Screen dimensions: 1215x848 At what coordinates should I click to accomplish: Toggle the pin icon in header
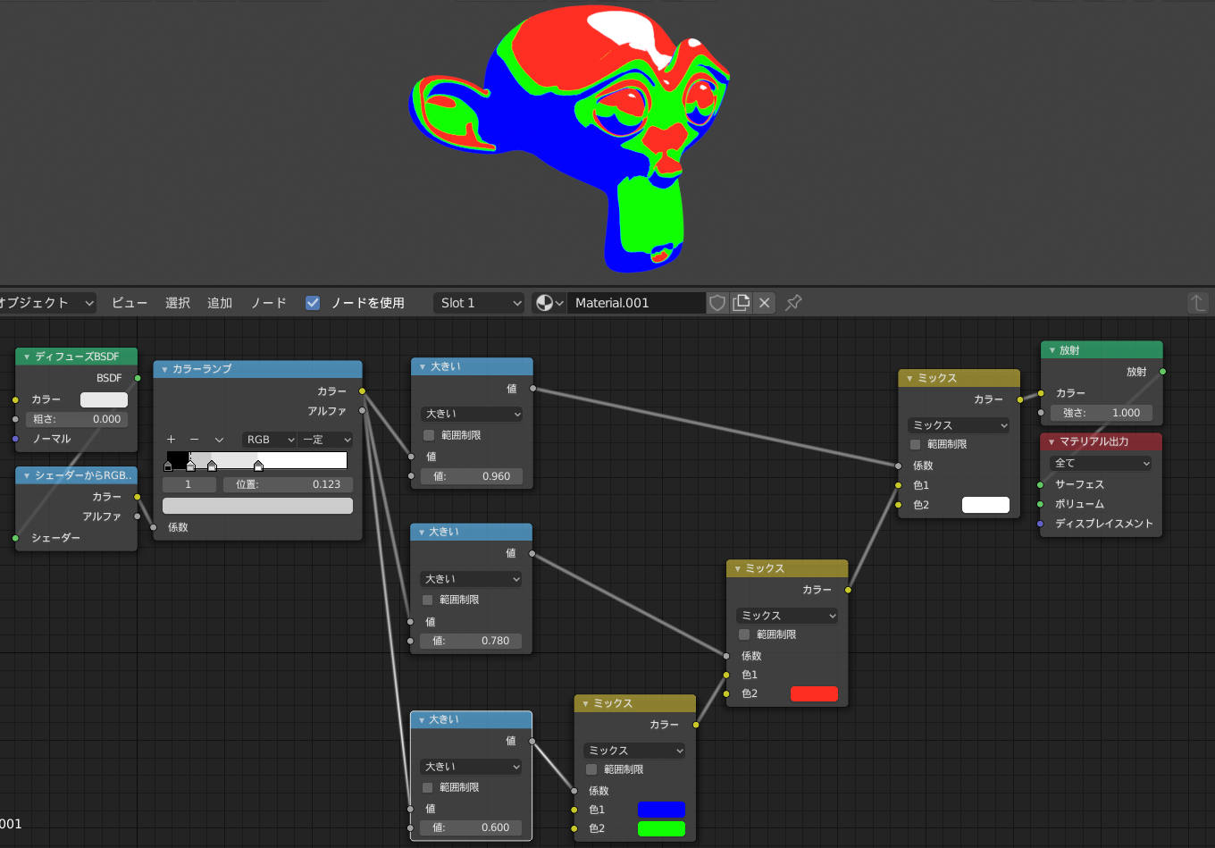pyautogui.click(x=793, y=303)
